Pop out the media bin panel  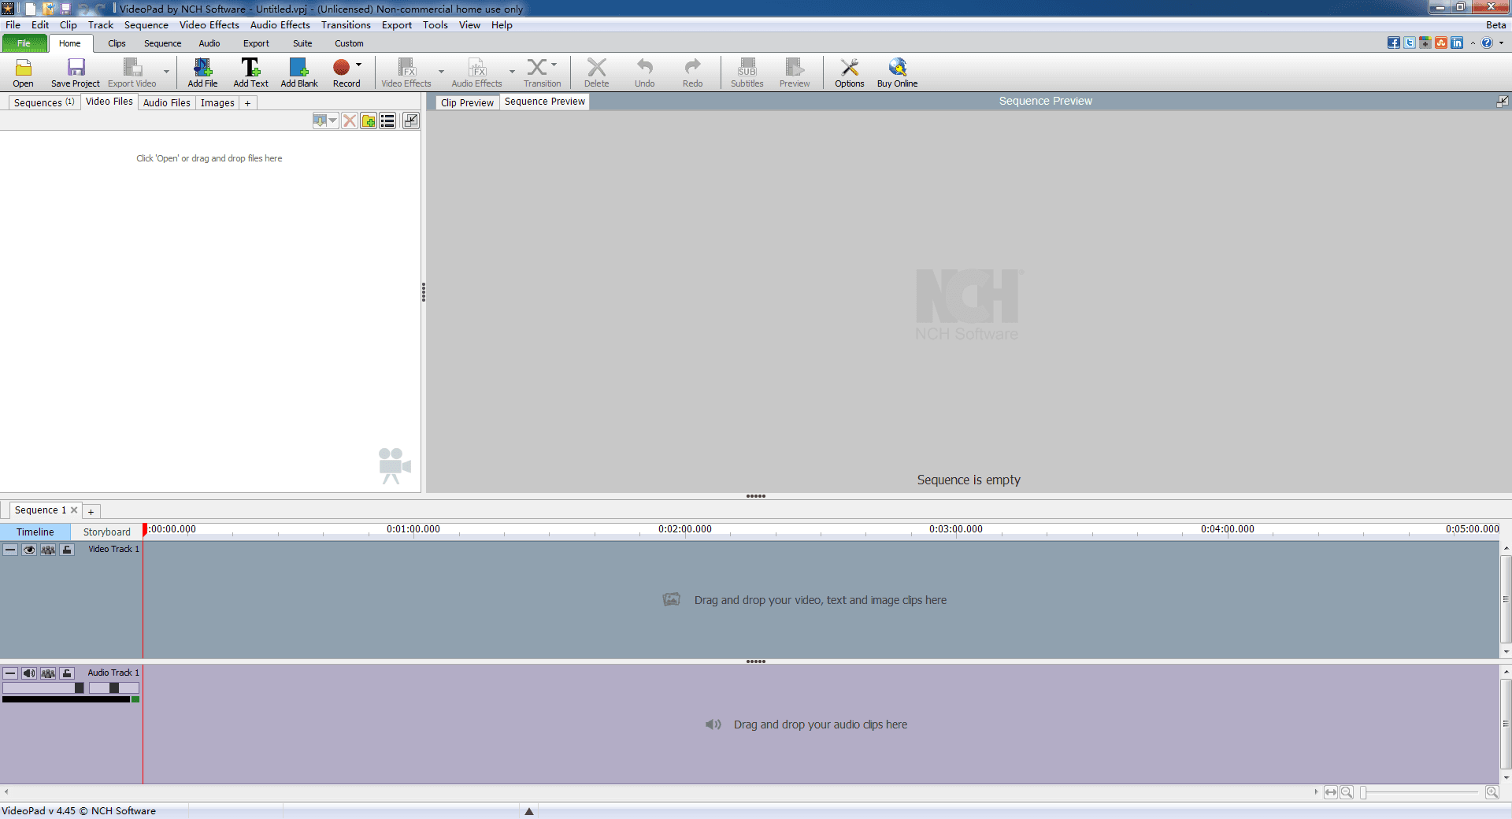pyautogui.click(x=410, y=120)
